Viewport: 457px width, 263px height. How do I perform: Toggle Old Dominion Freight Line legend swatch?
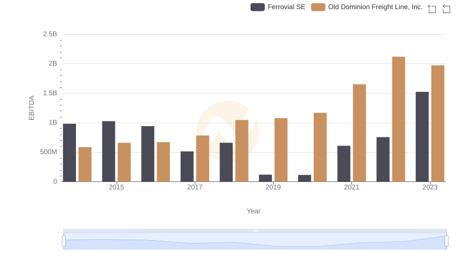coord(318,7)
